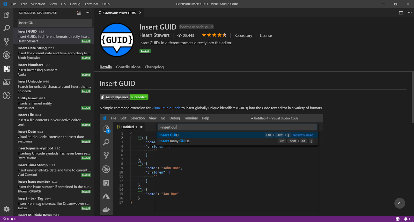
Task: Open the Debug view in activity bar
Action: 6,55
